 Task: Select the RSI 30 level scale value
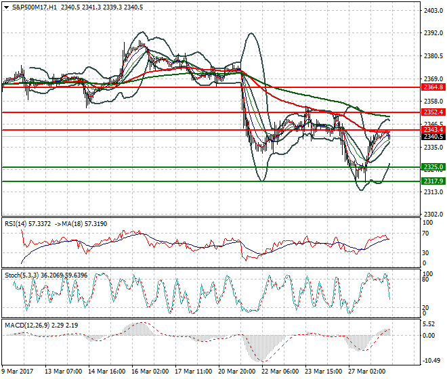(425, 252)
